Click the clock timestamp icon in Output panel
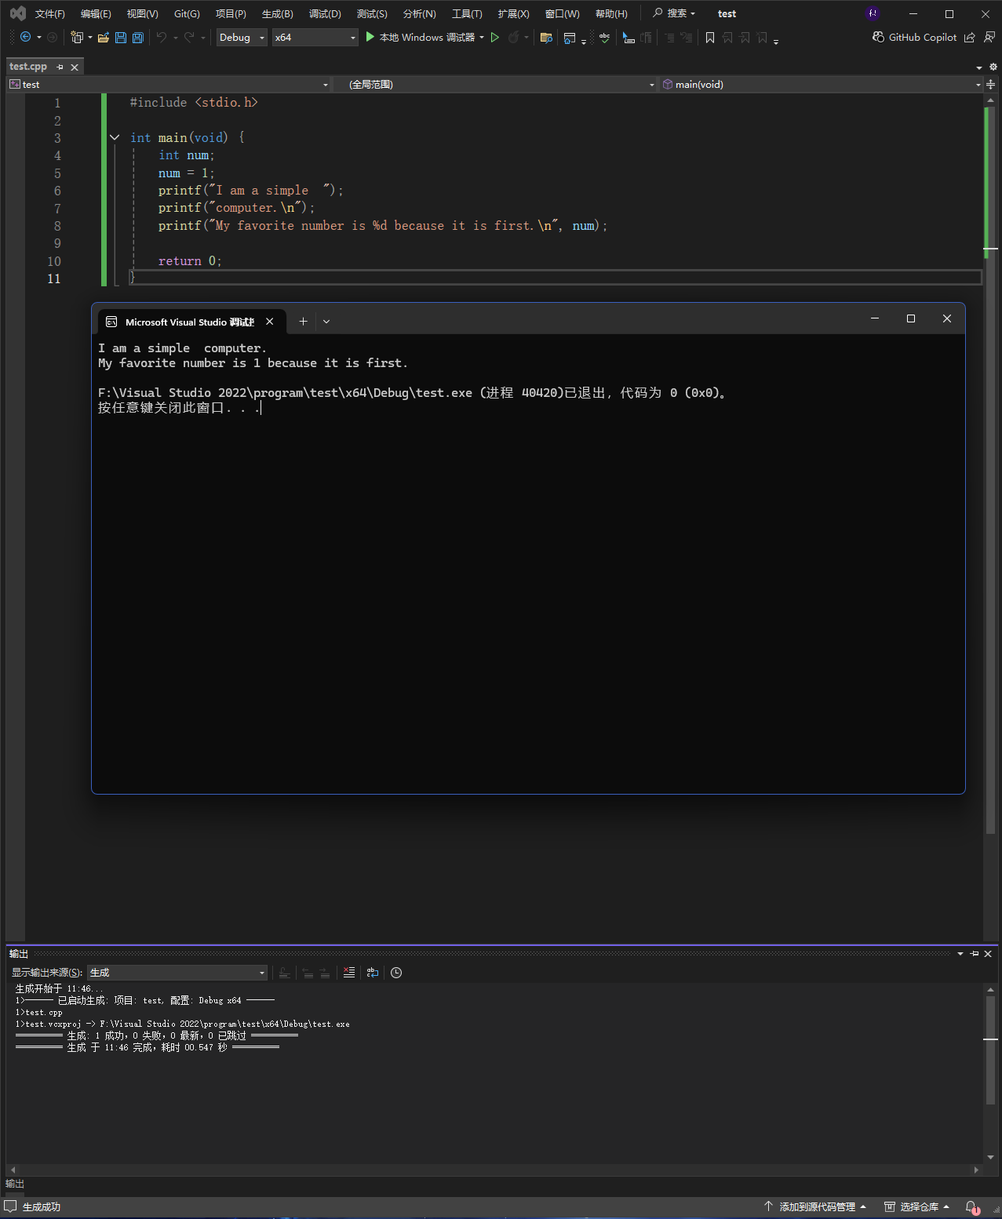Screen dimensions: 1002x1219 (x=396, y=973)
